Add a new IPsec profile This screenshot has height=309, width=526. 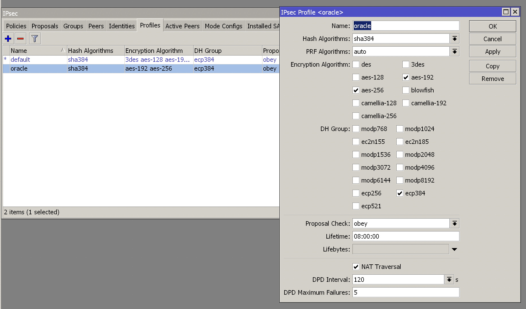point(8,38)
